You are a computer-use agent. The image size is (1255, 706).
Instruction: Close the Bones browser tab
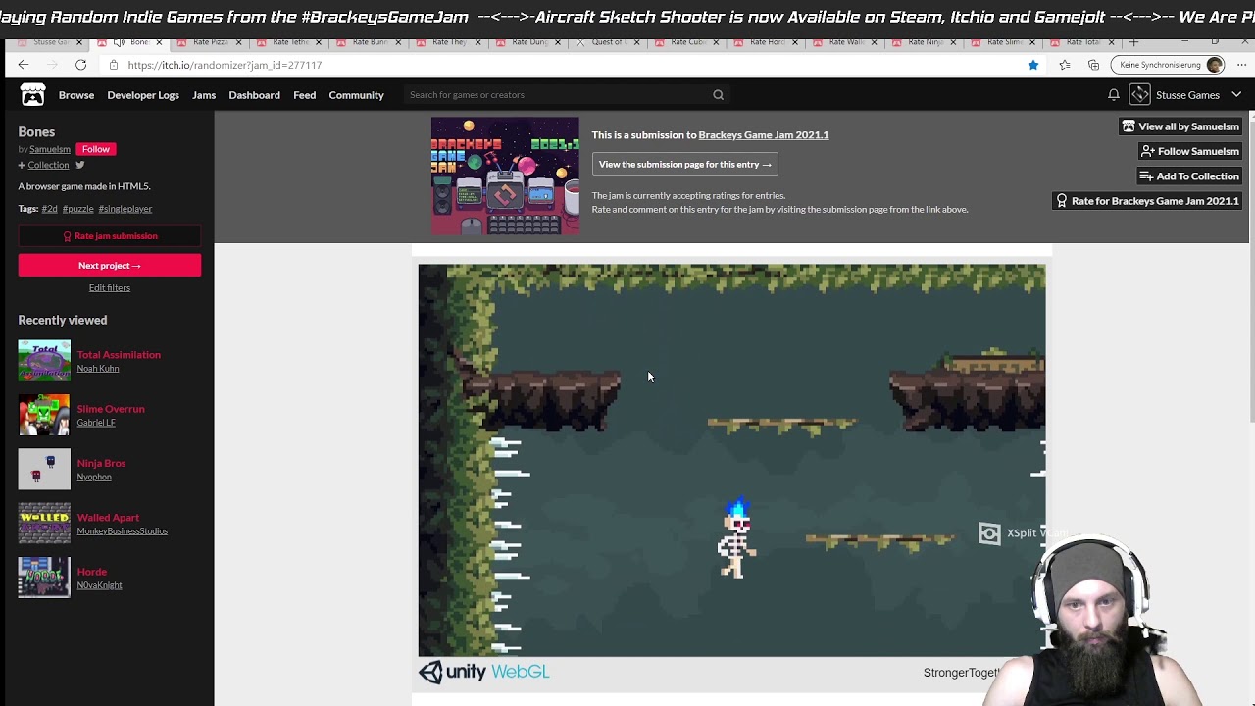(159, 42)
